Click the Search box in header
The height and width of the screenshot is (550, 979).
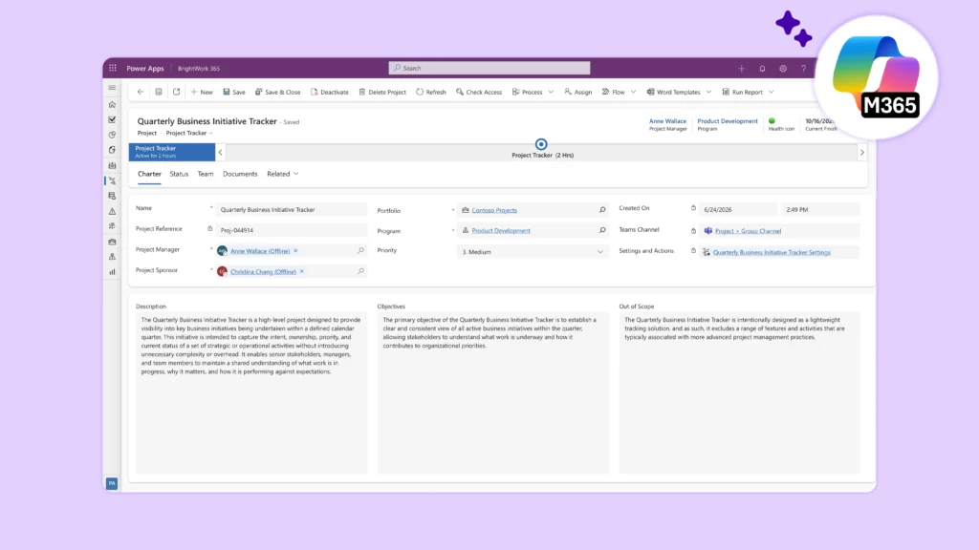(x=489, y=68)
